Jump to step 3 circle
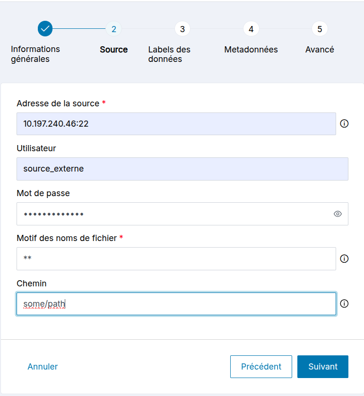 (182, 29)
